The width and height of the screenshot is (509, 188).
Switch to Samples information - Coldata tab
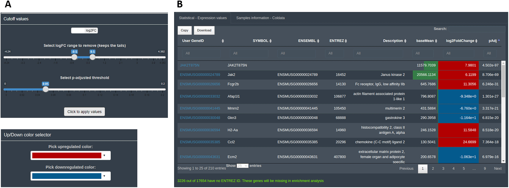pyautogui.click(x=260, y=18)
